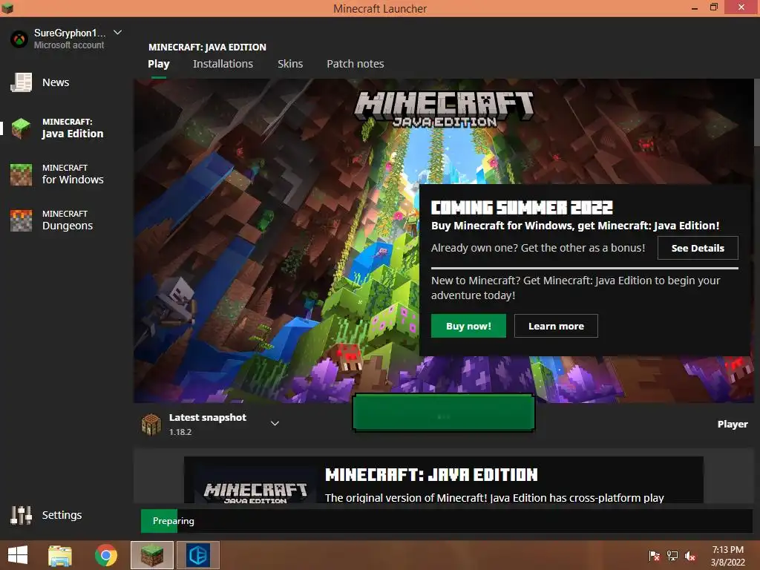Select Minecraft: Java Edition grass block icon
760x570 pixels.
(22, 128)
